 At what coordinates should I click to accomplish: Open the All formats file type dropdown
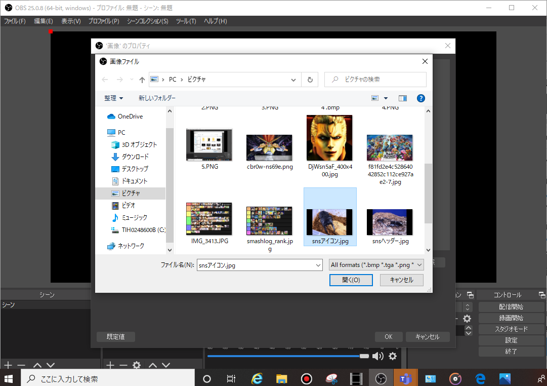point(376,265)
